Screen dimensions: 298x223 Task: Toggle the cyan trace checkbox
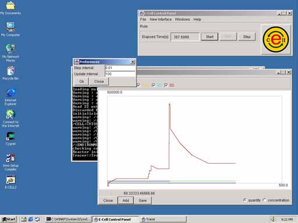pos(153,85)
